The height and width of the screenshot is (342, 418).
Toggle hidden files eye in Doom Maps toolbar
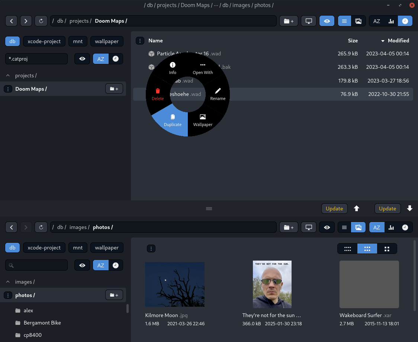[x=327, y=21]
